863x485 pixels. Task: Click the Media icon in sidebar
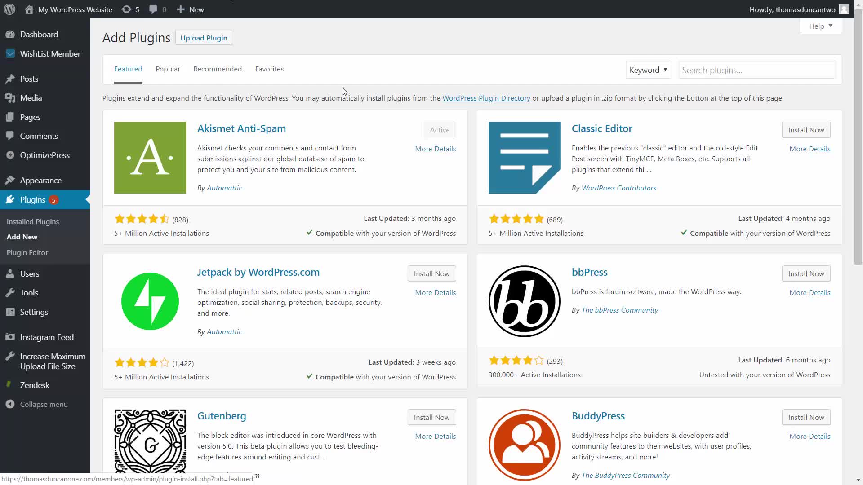(10, 98)
